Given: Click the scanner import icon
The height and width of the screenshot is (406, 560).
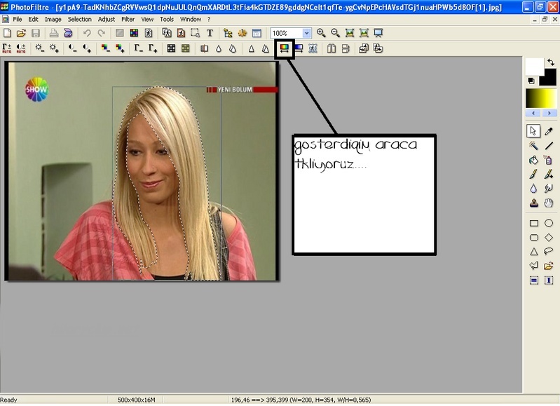Looking at the screenshot, I should pos(68,33).
